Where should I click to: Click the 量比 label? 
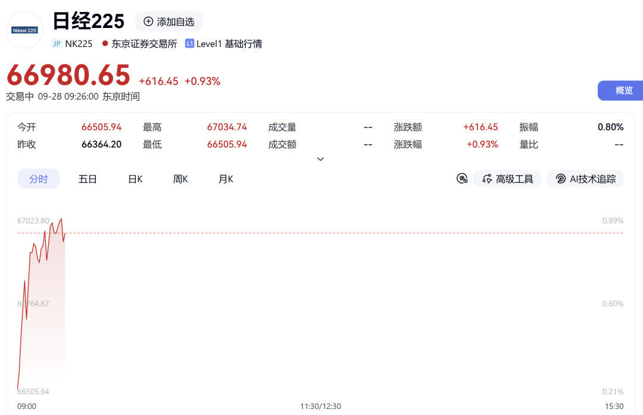click(529, 144)
